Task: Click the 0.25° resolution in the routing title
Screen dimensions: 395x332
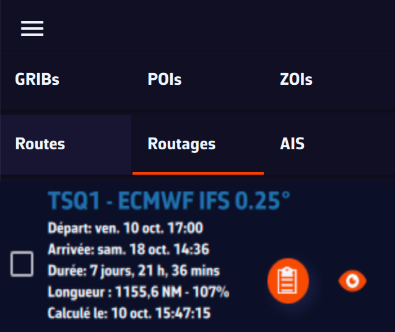Action: (x=264, y=201)
